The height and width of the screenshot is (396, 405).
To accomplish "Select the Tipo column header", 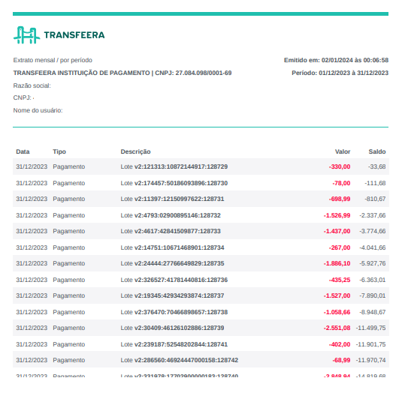I will pos(59,151).
